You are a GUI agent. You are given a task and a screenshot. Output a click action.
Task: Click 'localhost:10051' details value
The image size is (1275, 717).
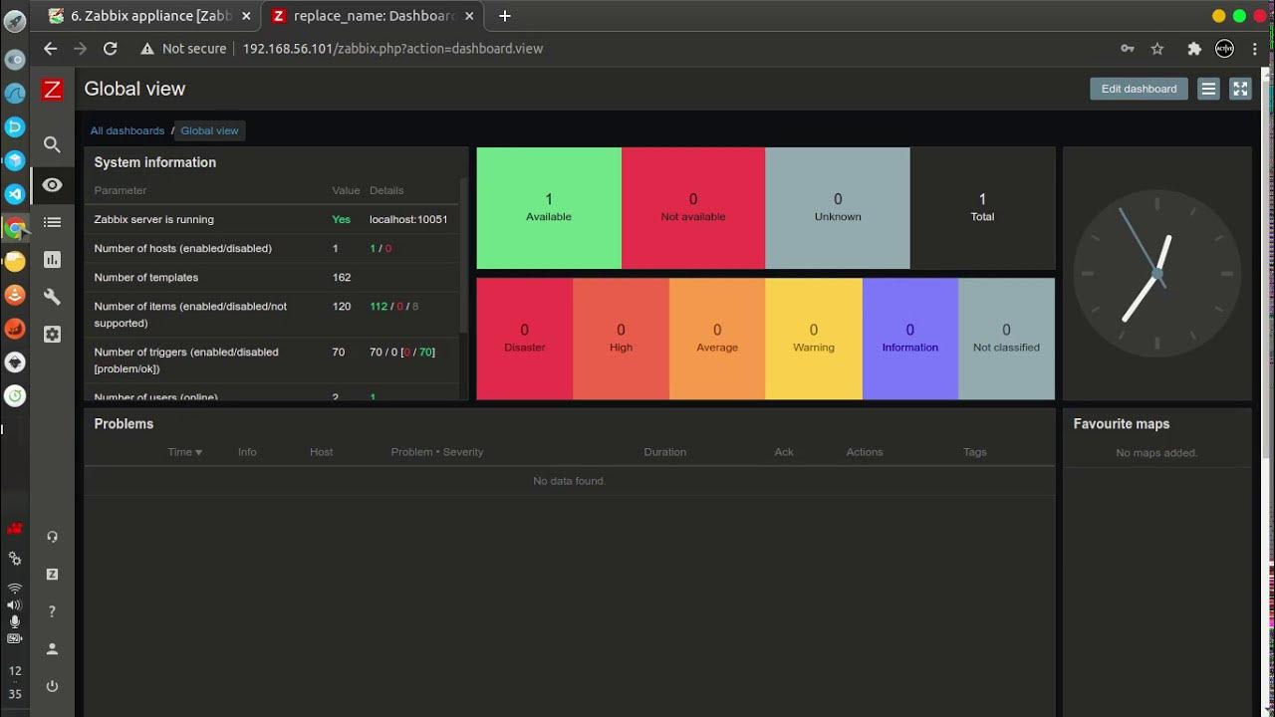(x=408, y=219)
